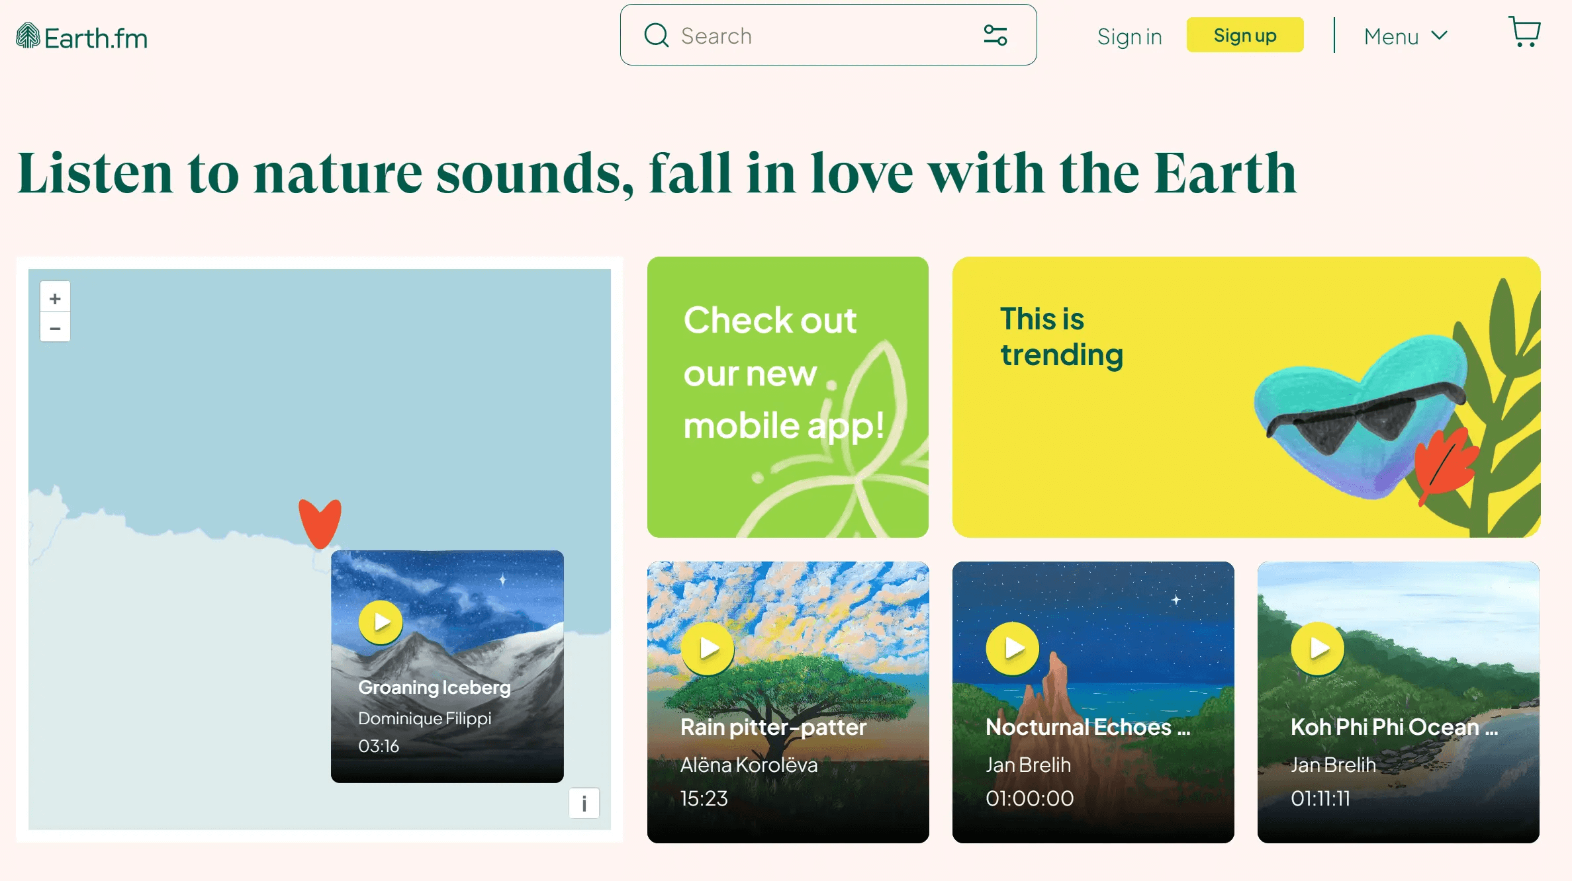Open the new mobile app banner
The image size is (1572, 881).
click(788, 397)
